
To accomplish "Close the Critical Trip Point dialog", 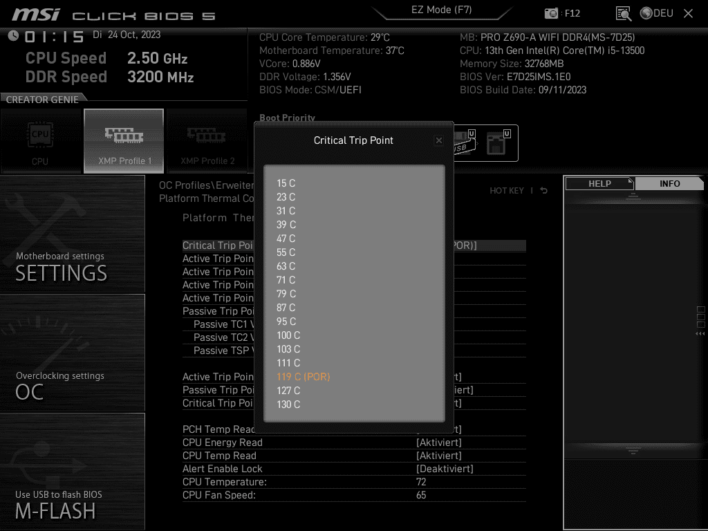I will pyautogui.click(x=438, y=140).
